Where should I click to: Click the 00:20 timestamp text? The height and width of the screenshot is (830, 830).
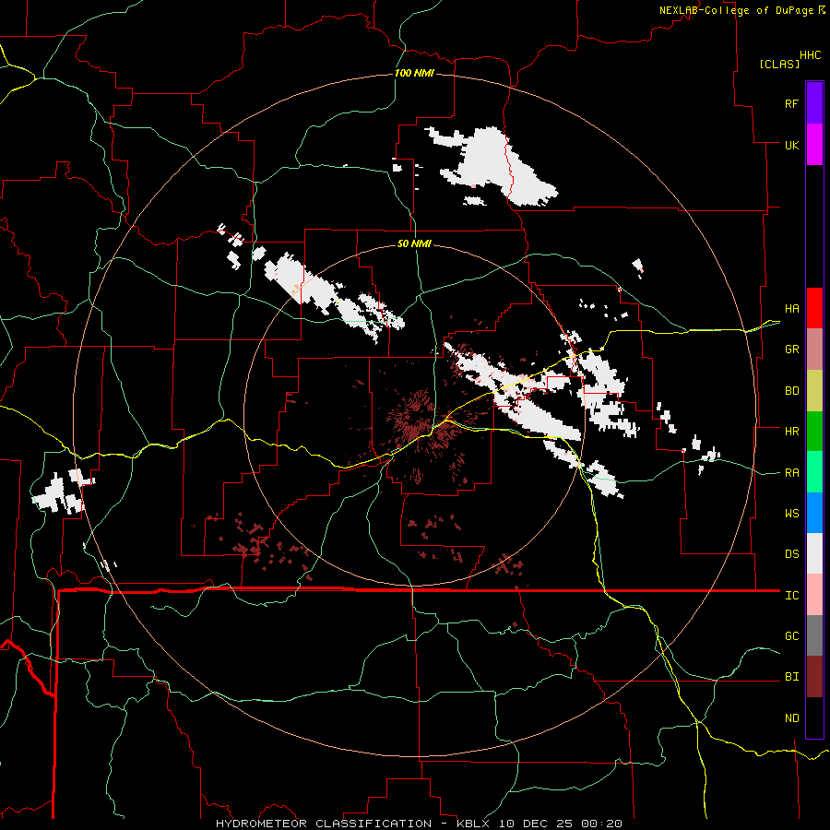[601, 824]
